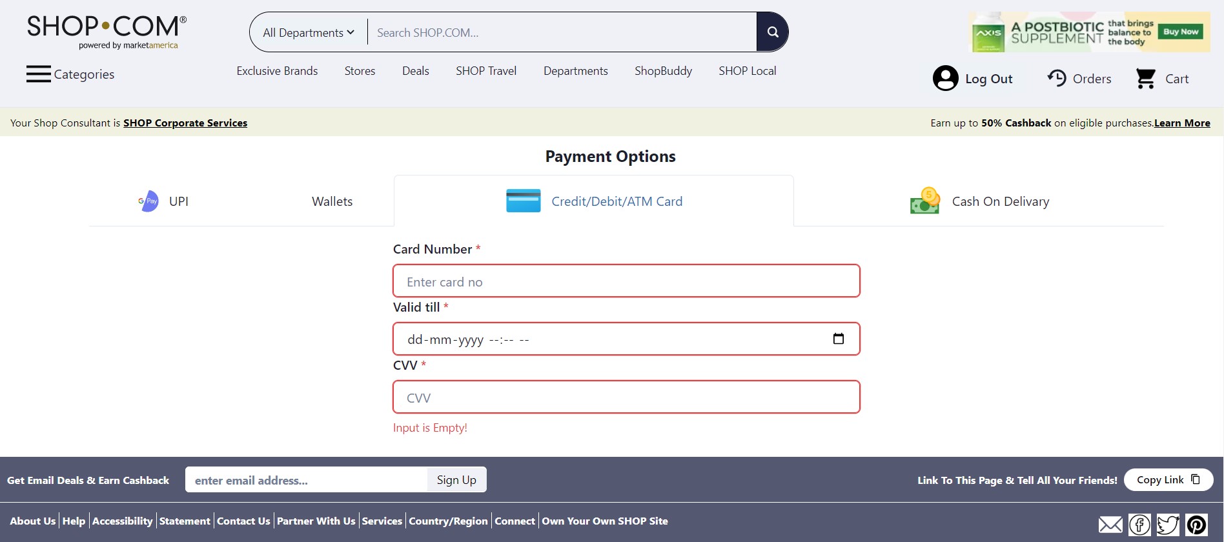Open the Valid till date picker

click(x=839, y=338)
